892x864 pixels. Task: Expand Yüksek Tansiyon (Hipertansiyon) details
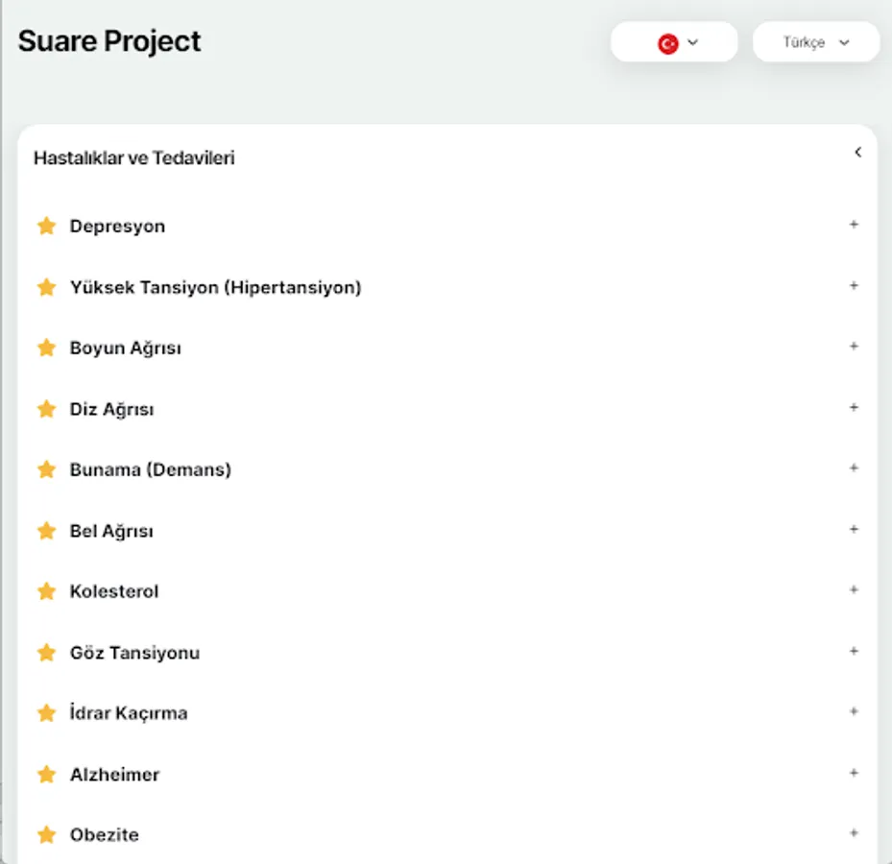pyautogui.click(x=854, y=286)
